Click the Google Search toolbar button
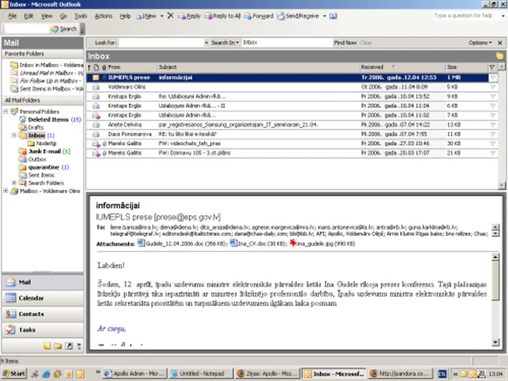Image resolution: width=508 pixels, height=381 pixels. [x=64, y=29]
